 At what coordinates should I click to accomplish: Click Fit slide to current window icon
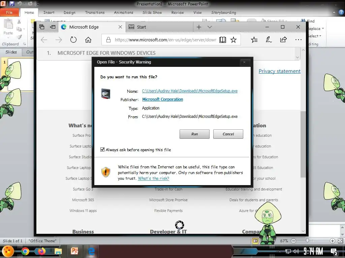340,241
